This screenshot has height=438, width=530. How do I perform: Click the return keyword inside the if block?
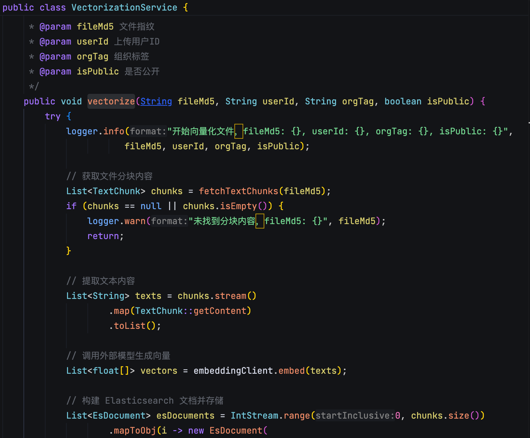coord(103,236)
